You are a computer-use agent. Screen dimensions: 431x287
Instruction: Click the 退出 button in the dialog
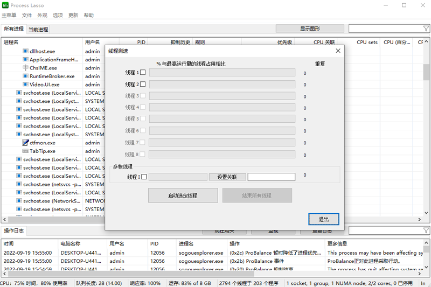[324, 219]
